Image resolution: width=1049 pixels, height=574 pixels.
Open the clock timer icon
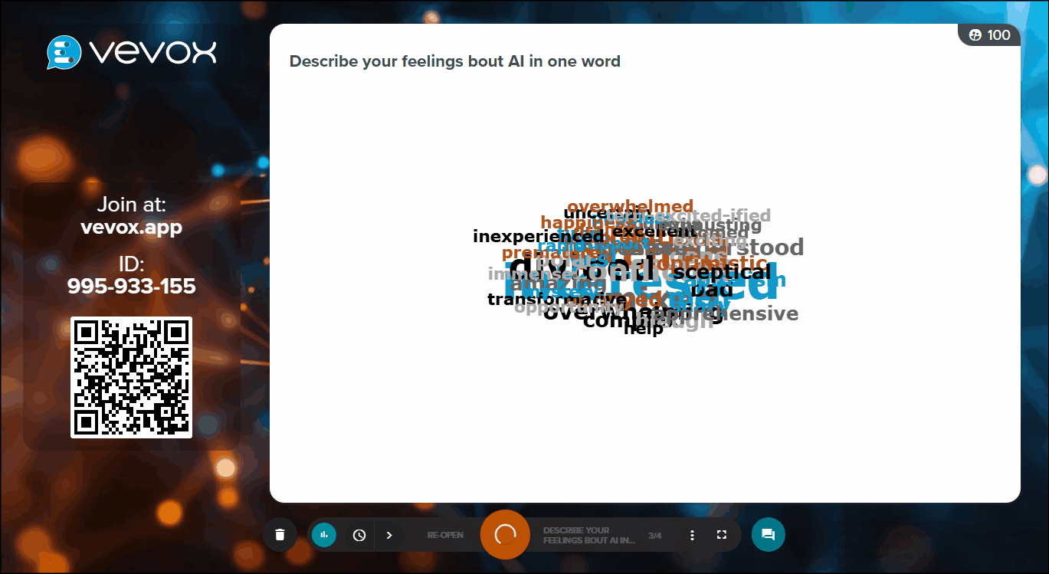coord(359,535)
